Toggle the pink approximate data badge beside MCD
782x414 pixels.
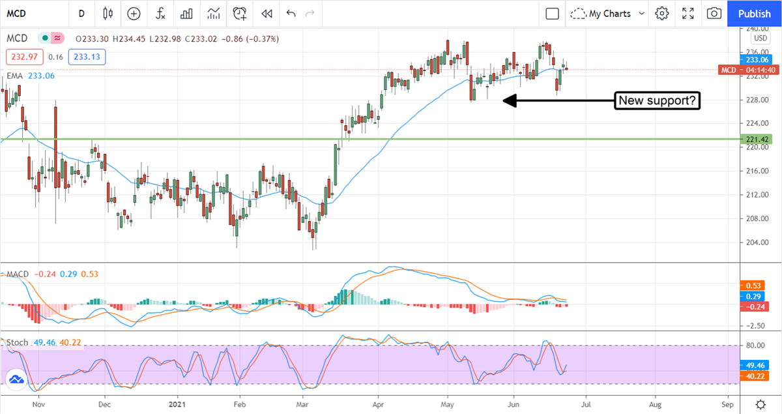(x=57, y=39)
